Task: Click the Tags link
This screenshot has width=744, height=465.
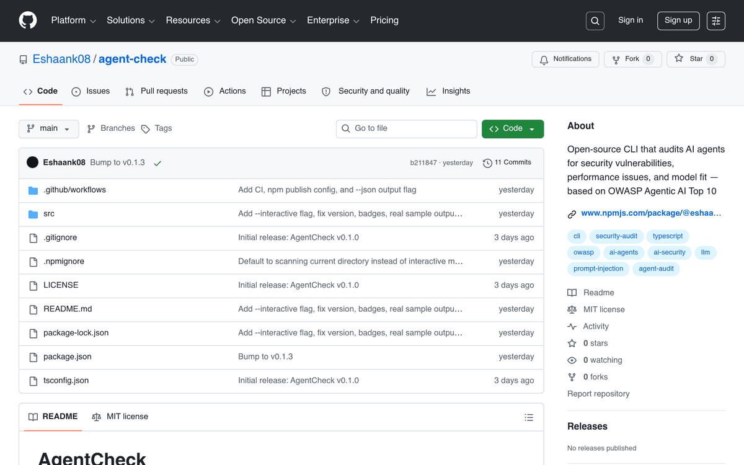Action: [156, 128]
